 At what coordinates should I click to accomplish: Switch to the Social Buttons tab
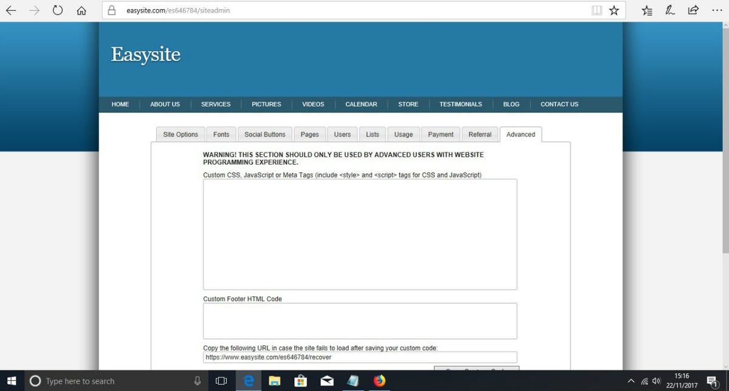(x=265, y=134)
